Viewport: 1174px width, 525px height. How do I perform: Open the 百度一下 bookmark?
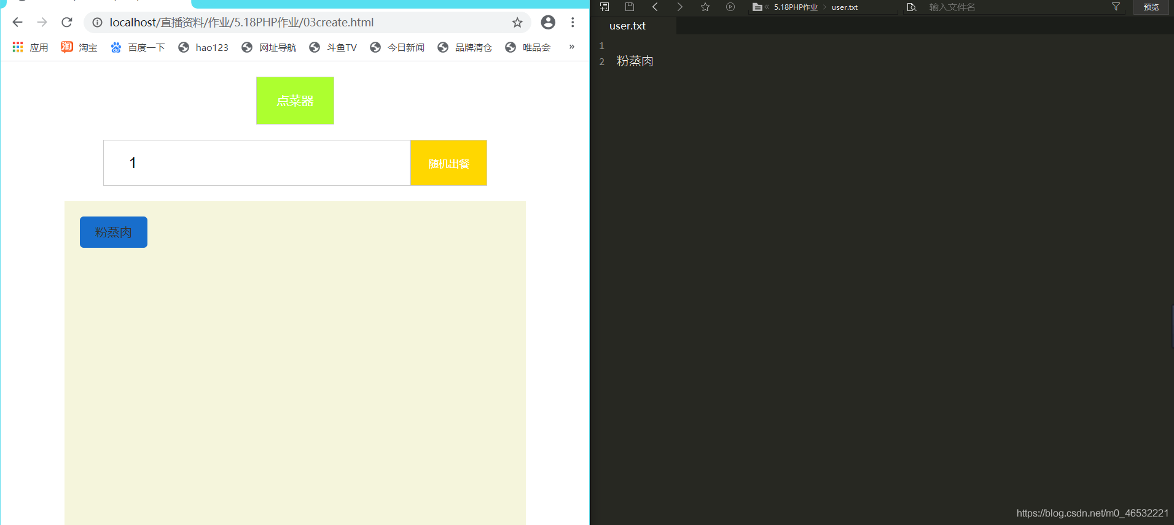click(x=138, y=47)
